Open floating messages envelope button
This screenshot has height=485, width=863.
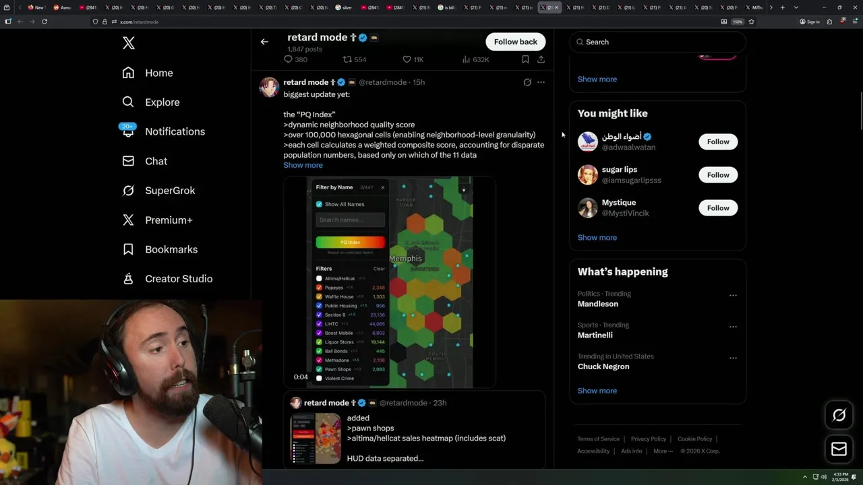(839, 449)
